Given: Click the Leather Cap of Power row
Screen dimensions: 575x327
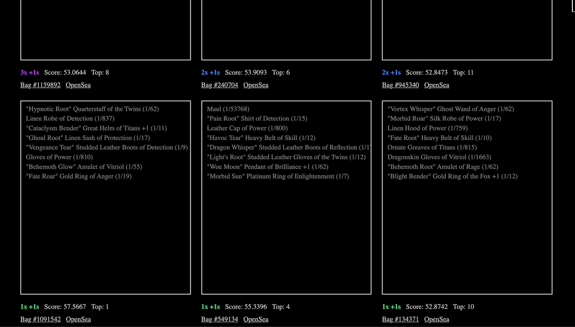Looking at the screenshot, I should click(x=247, y=129).
